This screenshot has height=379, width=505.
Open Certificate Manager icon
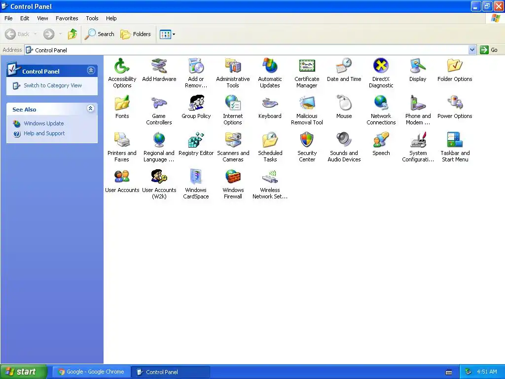[307, 66]
